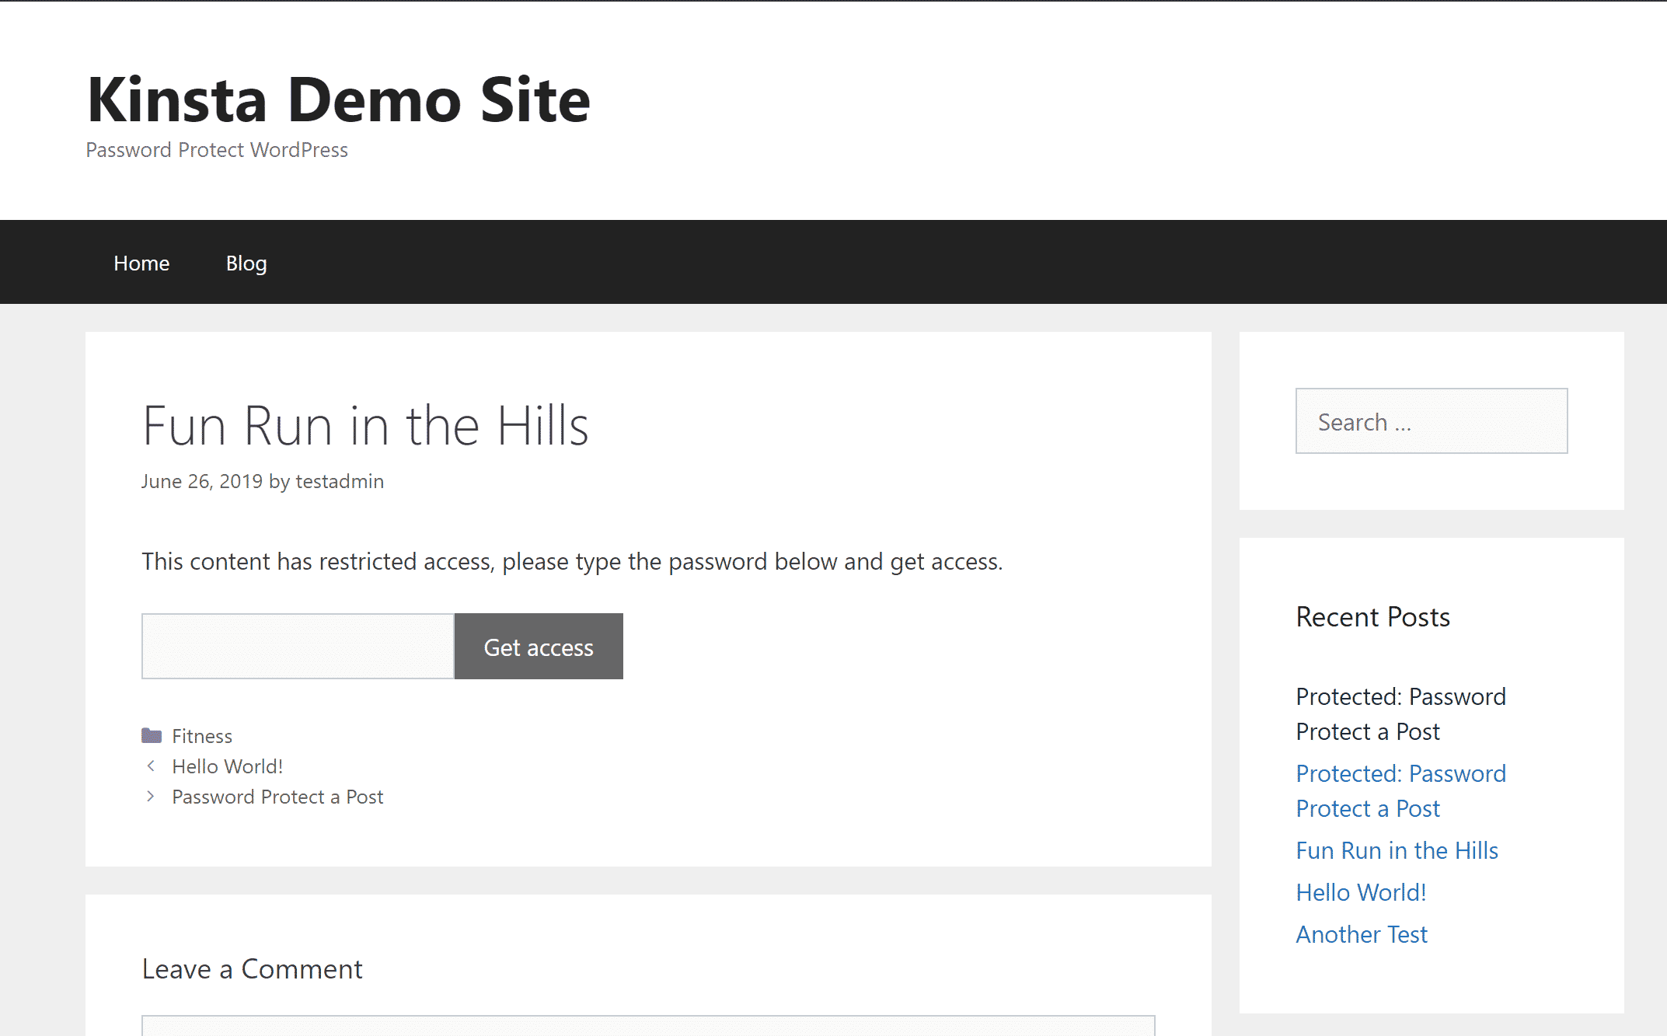
Task: Toggle post category Fitness filter
Action: point(203,734)
